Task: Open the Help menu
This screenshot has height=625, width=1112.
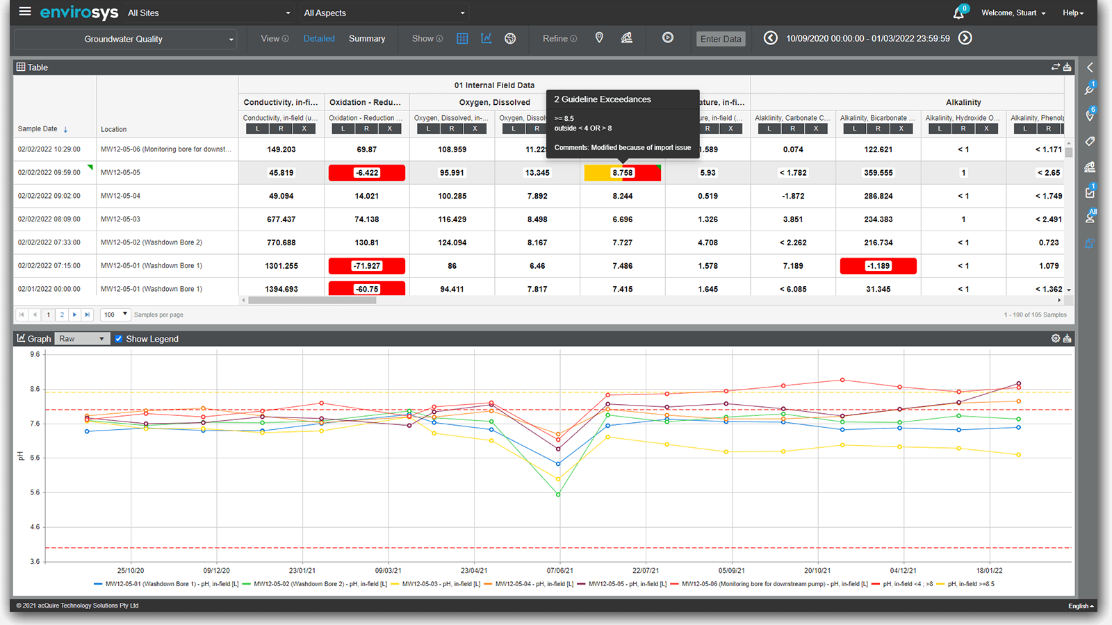Action: tap(1072, 13)
